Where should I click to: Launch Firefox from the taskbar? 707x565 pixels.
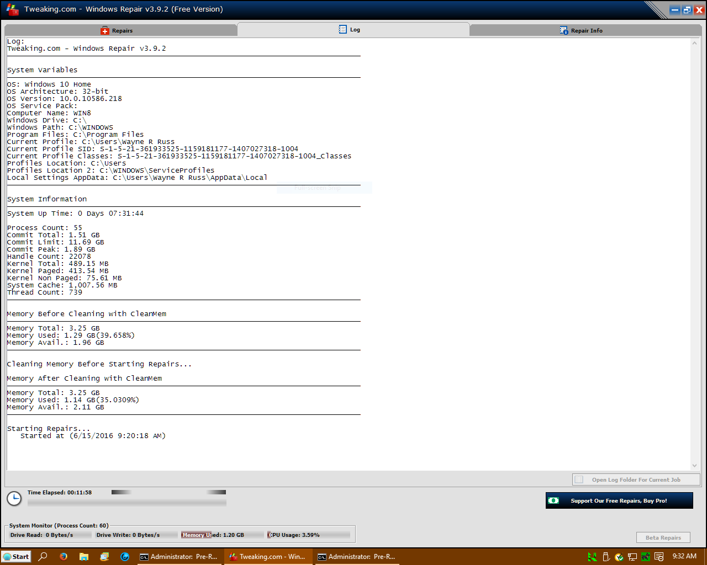point(64,557)
